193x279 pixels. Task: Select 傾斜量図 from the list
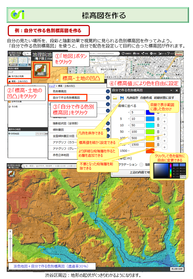(58, 130)
